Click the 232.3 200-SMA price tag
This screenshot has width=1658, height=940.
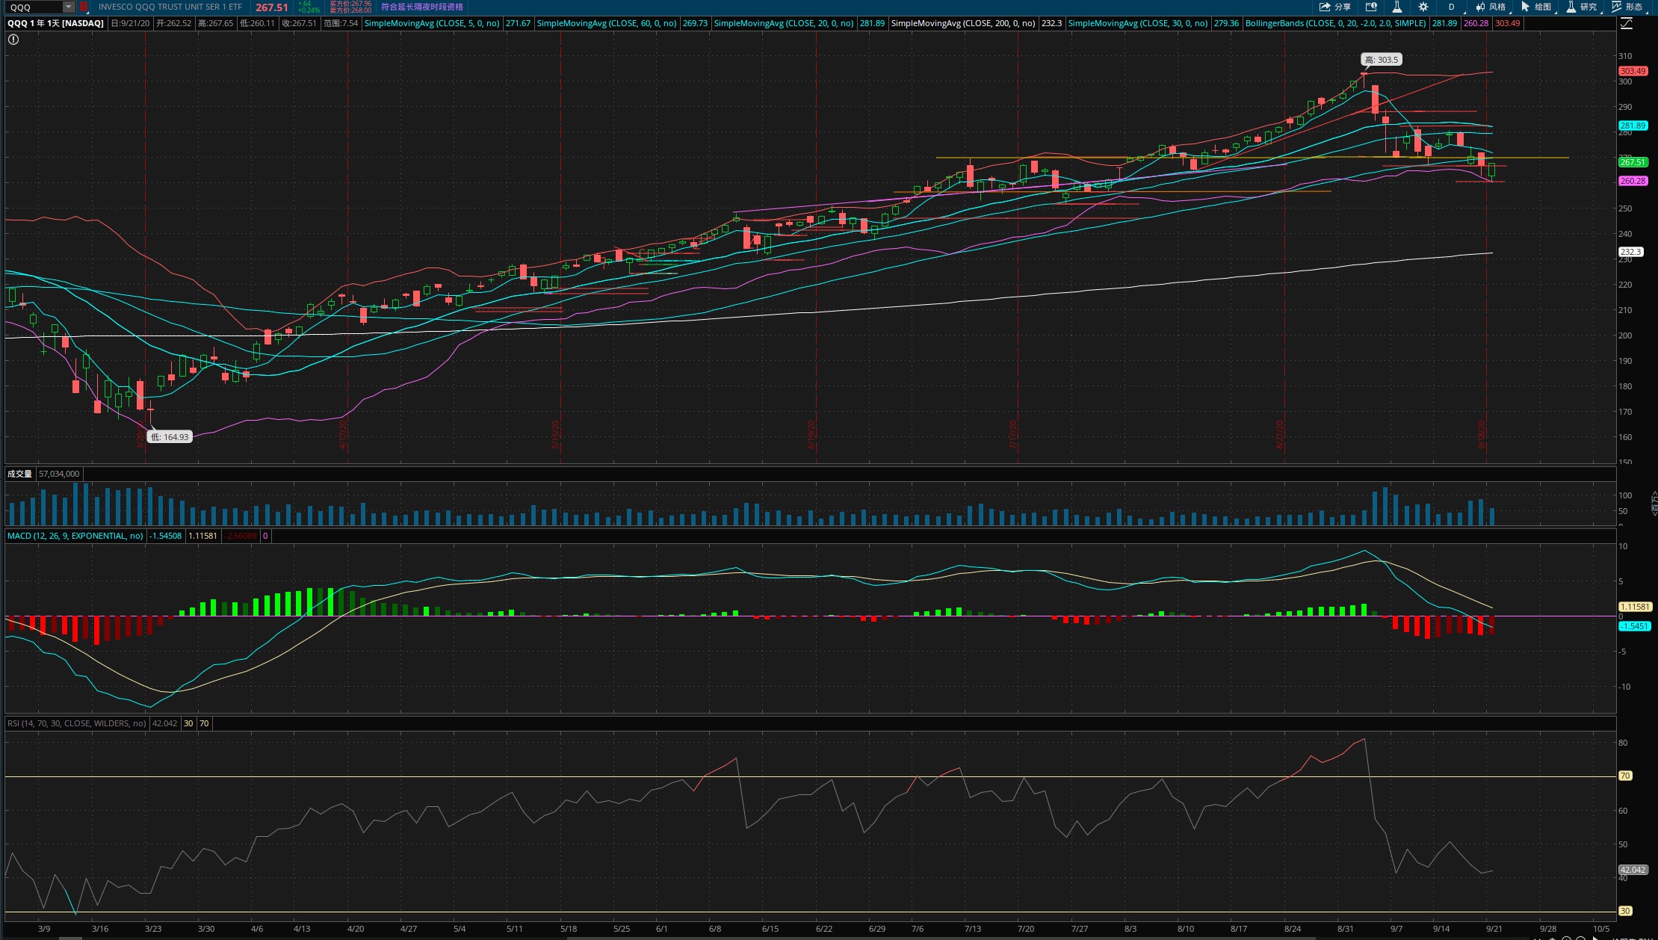(1631, 252)
